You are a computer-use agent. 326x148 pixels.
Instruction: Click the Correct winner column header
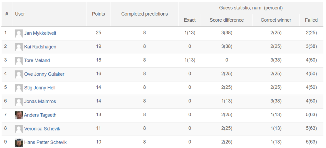tap(276, 20)
